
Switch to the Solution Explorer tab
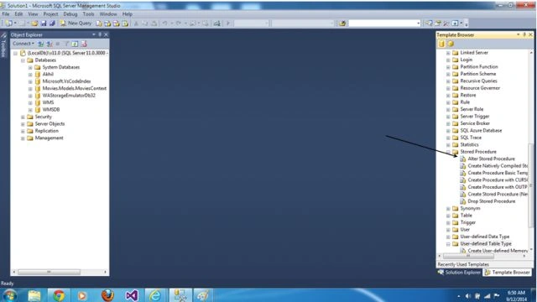pyautogui.click(x=459, y=272)
